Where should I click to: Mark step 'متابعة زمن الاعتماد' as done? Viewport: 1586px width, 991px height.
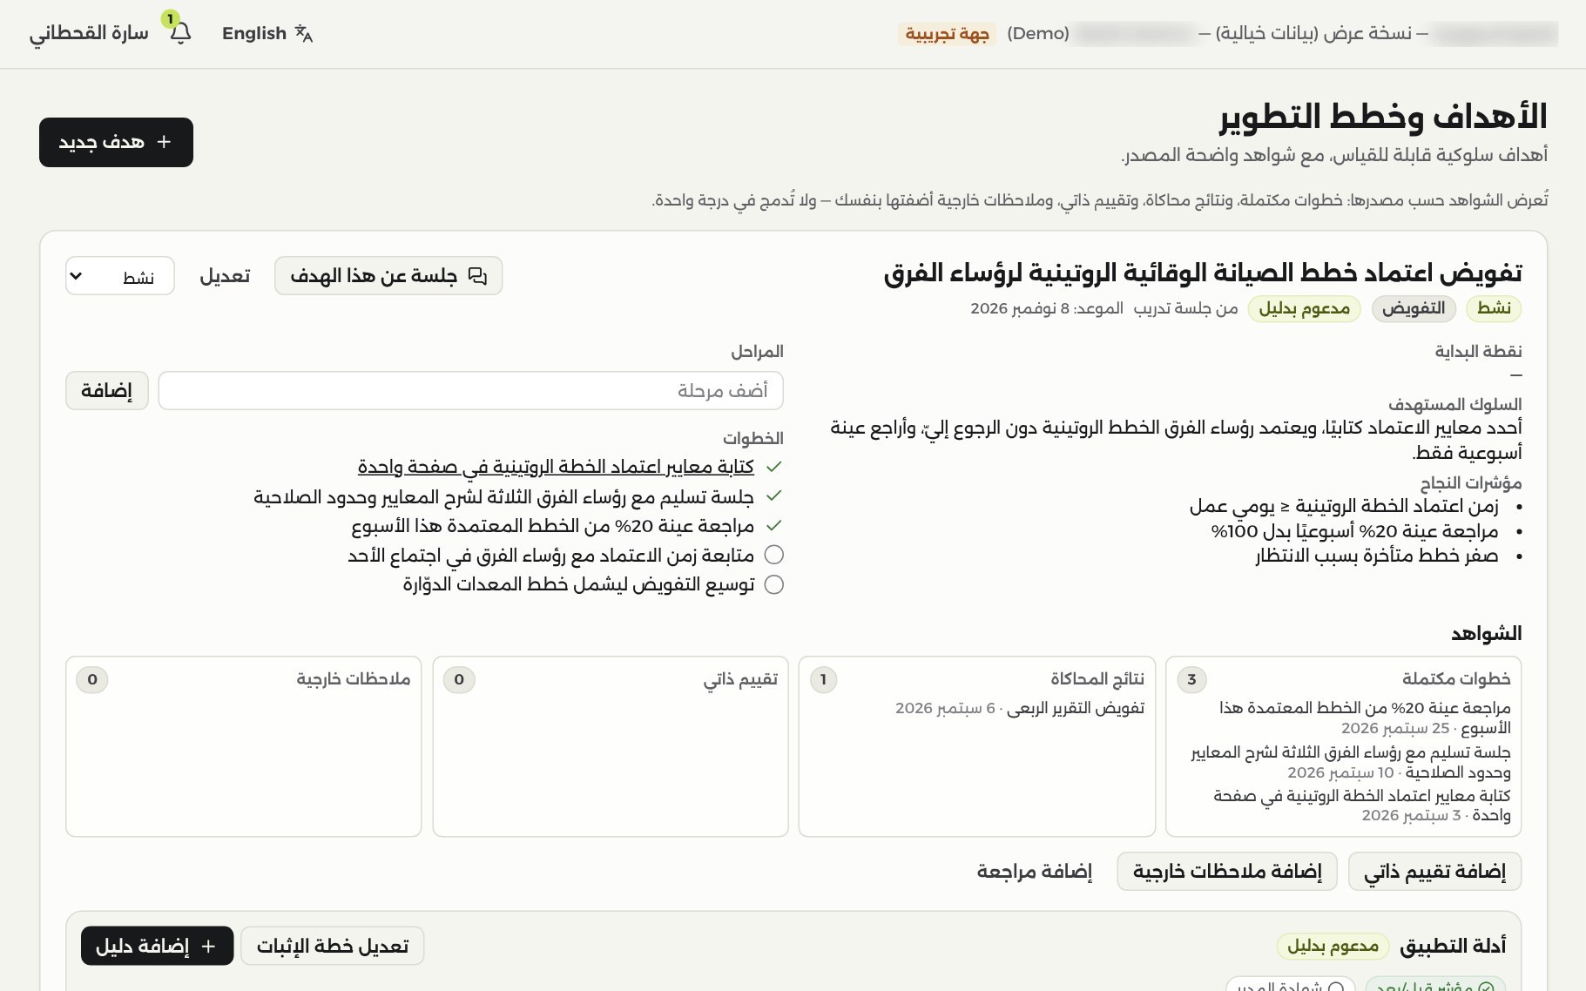773,555
